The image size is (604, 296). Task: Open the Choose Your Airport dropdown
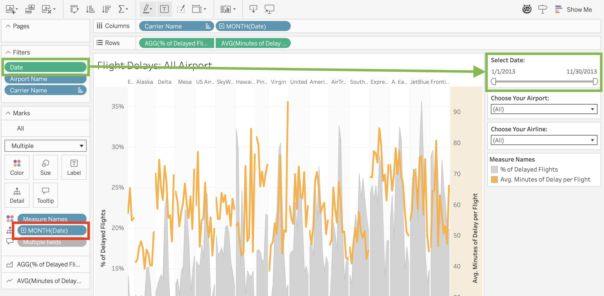click(544, 109)
